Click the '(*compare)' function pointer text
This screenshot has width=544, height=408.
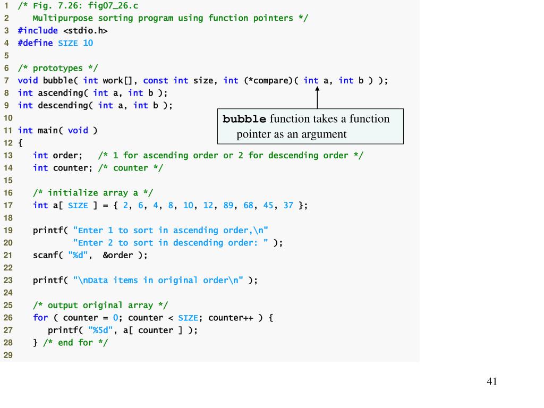[x=268, y=81]
